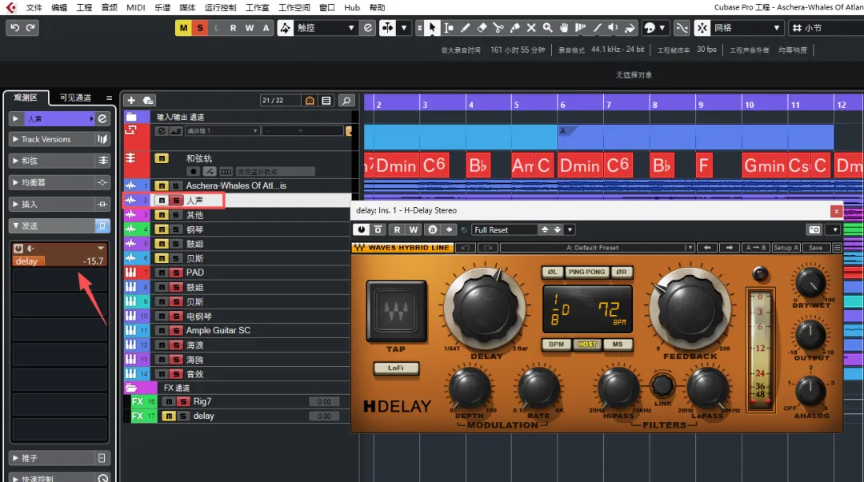Mute the 钢琴 track
This screenshot has height=482, width=864.
point(162,229)
